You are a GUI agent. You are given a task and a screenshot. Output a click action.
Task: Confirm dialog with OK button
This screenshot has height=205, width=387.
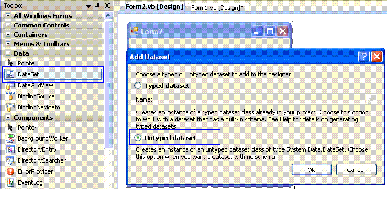pyautogui.click(x=312, y=170)
